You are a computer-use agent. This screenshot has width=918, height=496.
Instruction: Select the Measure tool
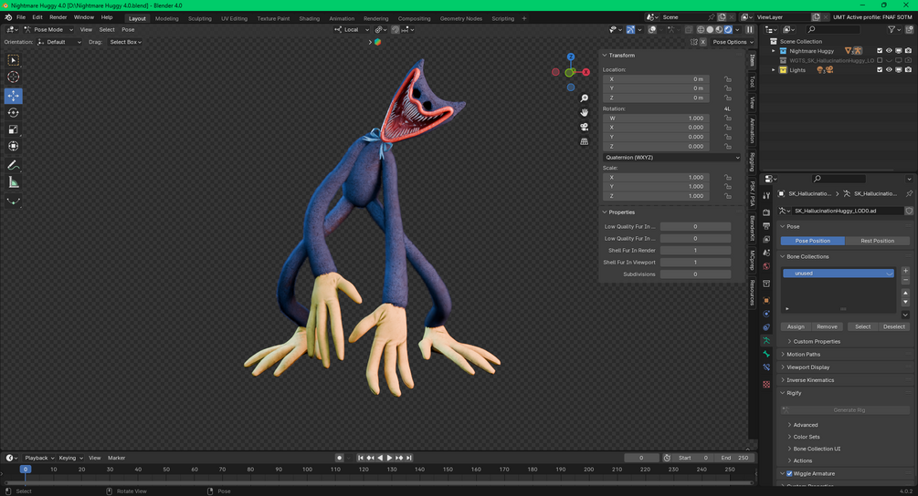click(x=13, y=183)
